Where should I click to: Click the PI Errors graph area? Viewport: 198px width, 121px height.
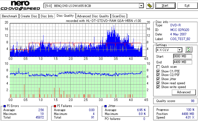(78, 40)
